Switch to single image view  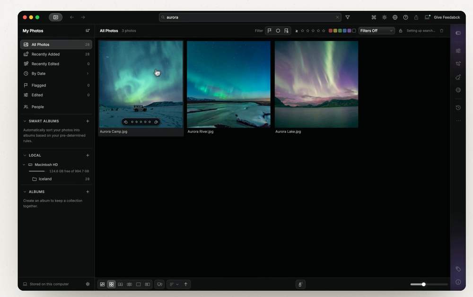139,284
